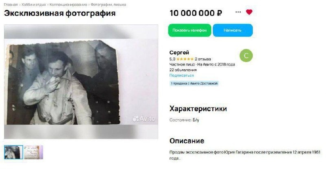Open the Главная breadcrumb link
326x171 pixels.
[11, 4]
